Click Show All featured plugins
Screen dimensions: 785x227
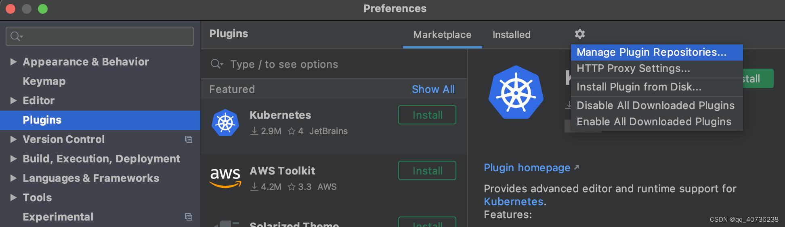click(433, 89)
